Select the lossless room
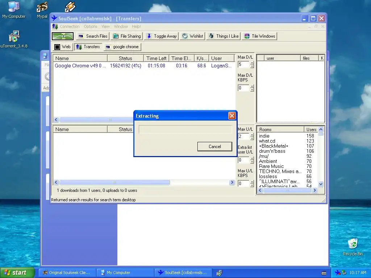 287,177
